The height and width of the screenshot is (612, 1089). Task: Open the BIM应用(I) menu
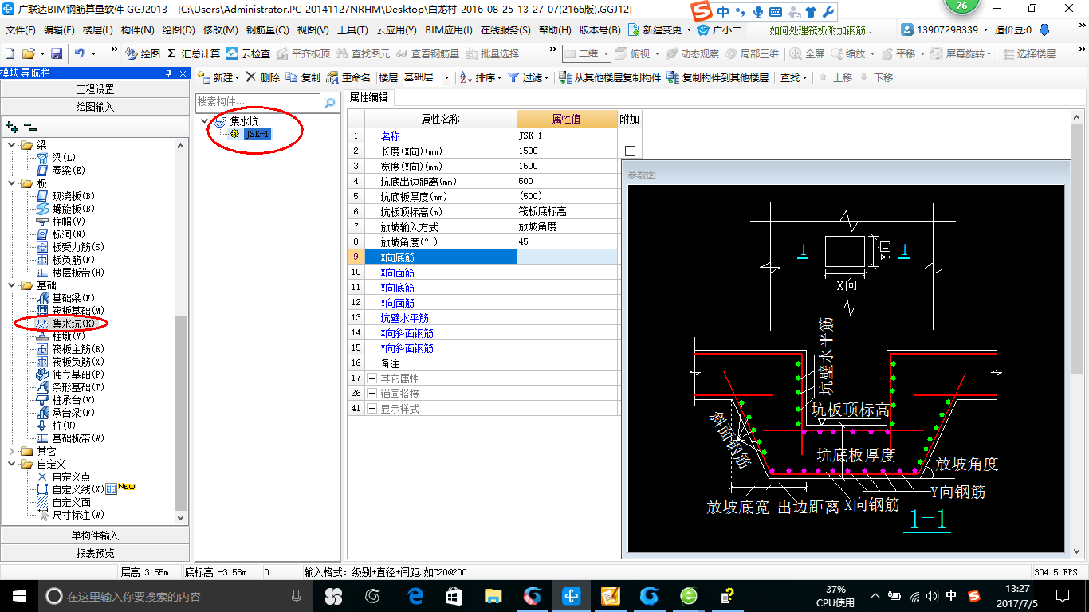click(449, 29)
